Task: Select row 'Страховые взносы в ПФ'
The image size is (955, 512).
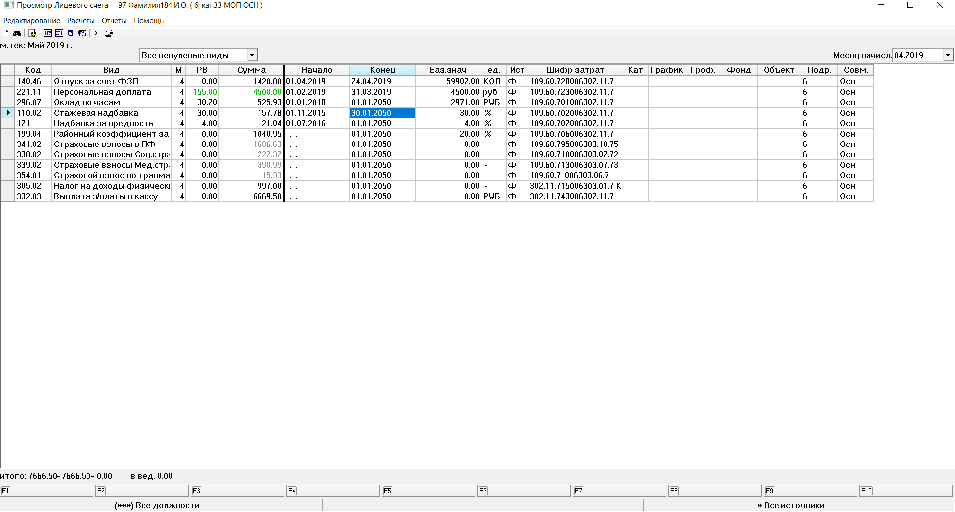Action: point(437,144)
